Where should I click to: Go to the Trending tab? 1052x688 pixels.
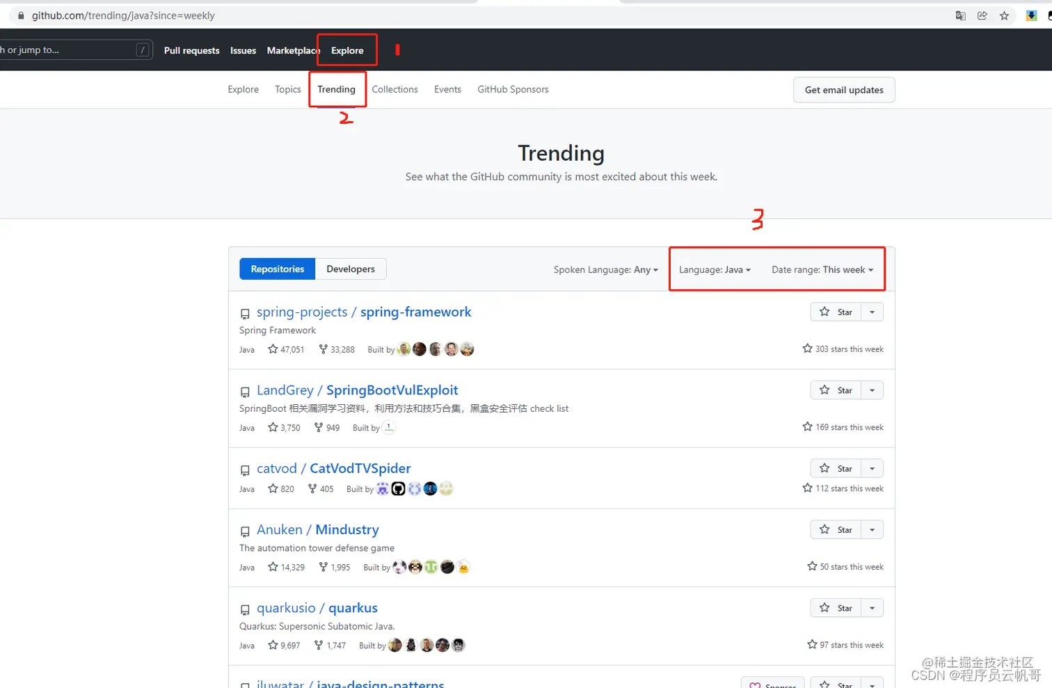(x=336, y=89)
